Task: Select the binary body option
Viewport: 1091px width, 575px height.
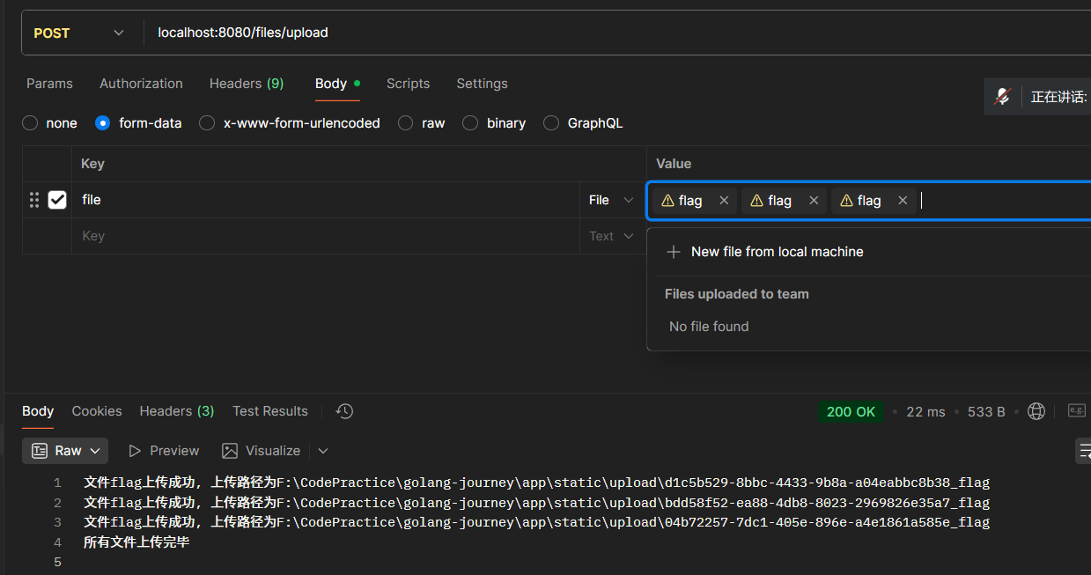Action: (x=470, y=123)
